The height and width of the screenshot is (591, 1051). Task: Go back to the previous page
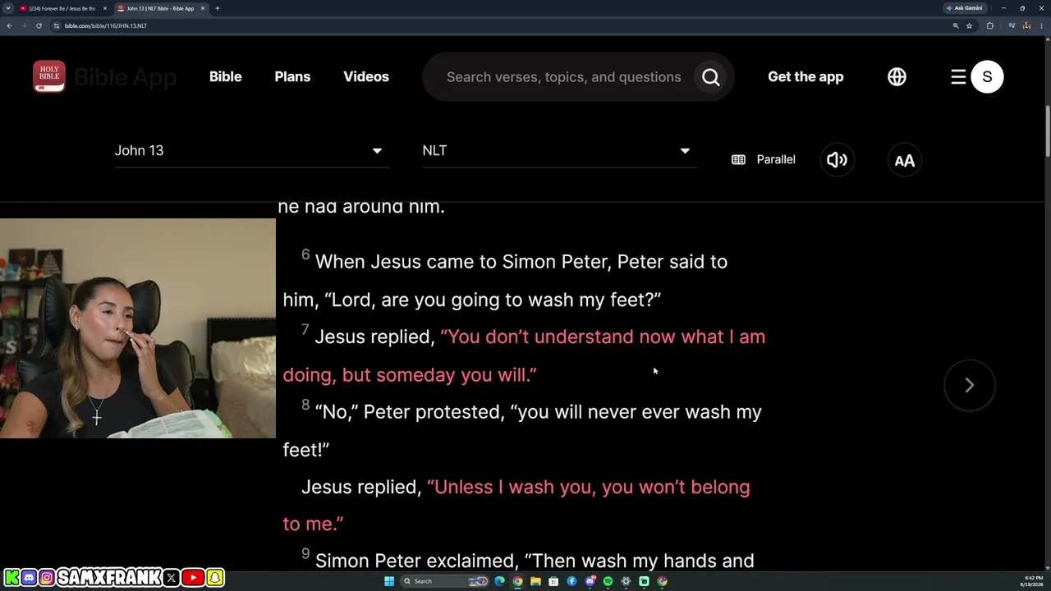(9, 25)
